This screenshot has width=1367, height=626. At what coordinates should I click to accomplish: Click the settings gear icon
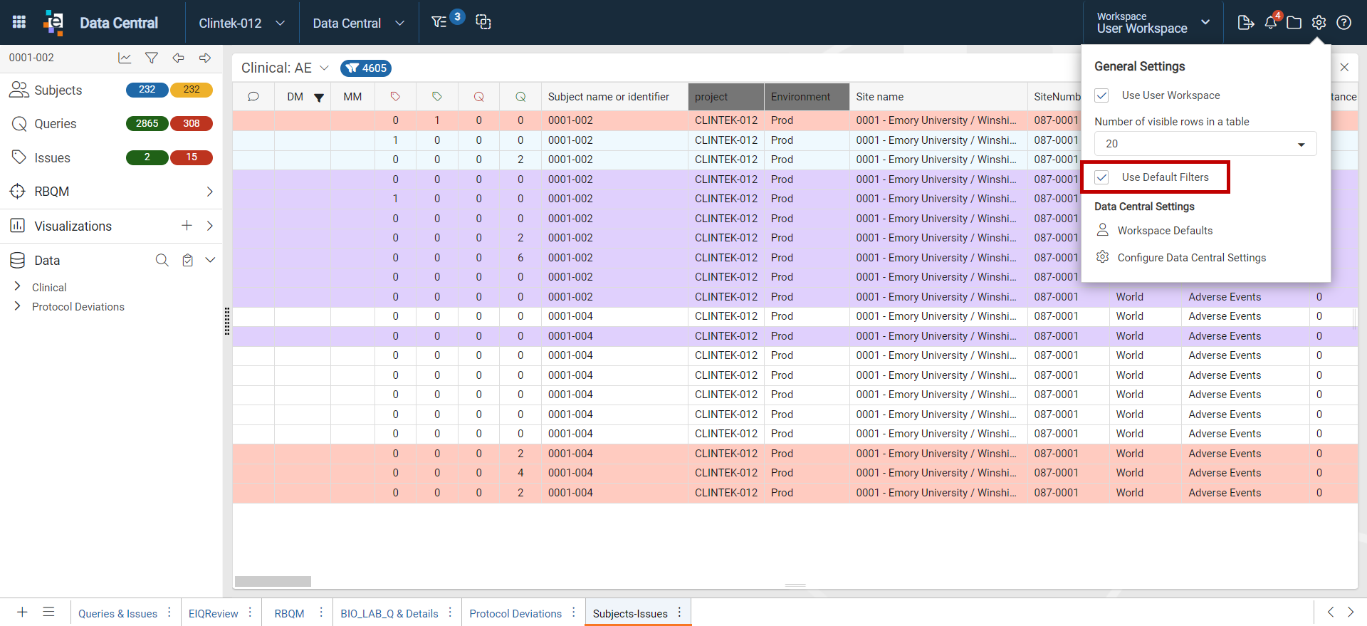[x=1319, y=23]
